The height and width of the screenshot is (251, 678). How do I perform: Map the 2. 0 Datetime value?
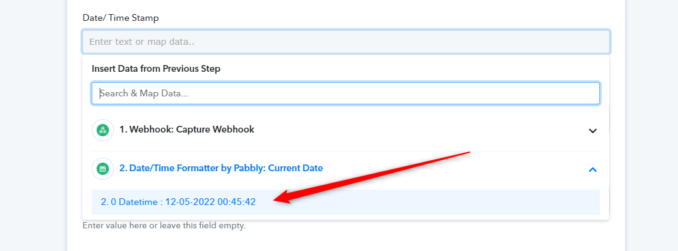click(346, 202)
